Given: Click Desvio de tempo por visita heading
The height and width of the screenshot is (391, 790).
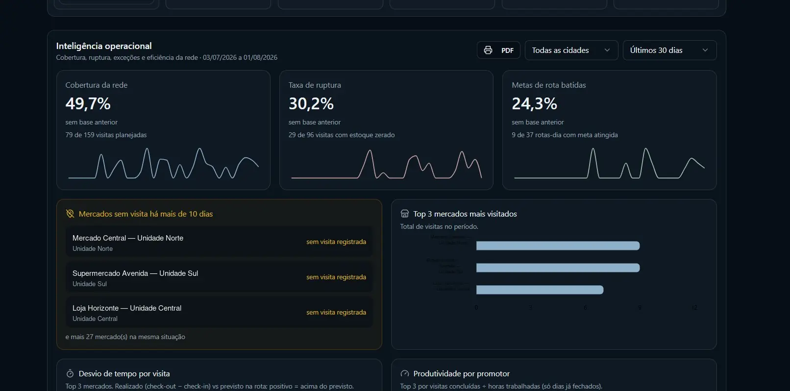Looking at the screenshot, I should click(124, 374).
